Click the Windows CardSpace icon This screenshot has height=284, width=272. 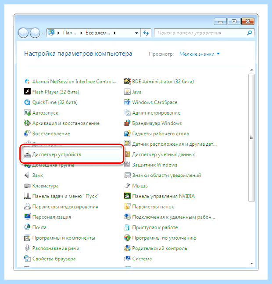coord(127,102)
